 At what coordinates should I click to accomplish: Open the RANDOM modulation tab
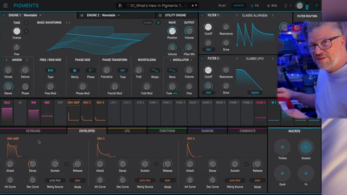[207, 131]
